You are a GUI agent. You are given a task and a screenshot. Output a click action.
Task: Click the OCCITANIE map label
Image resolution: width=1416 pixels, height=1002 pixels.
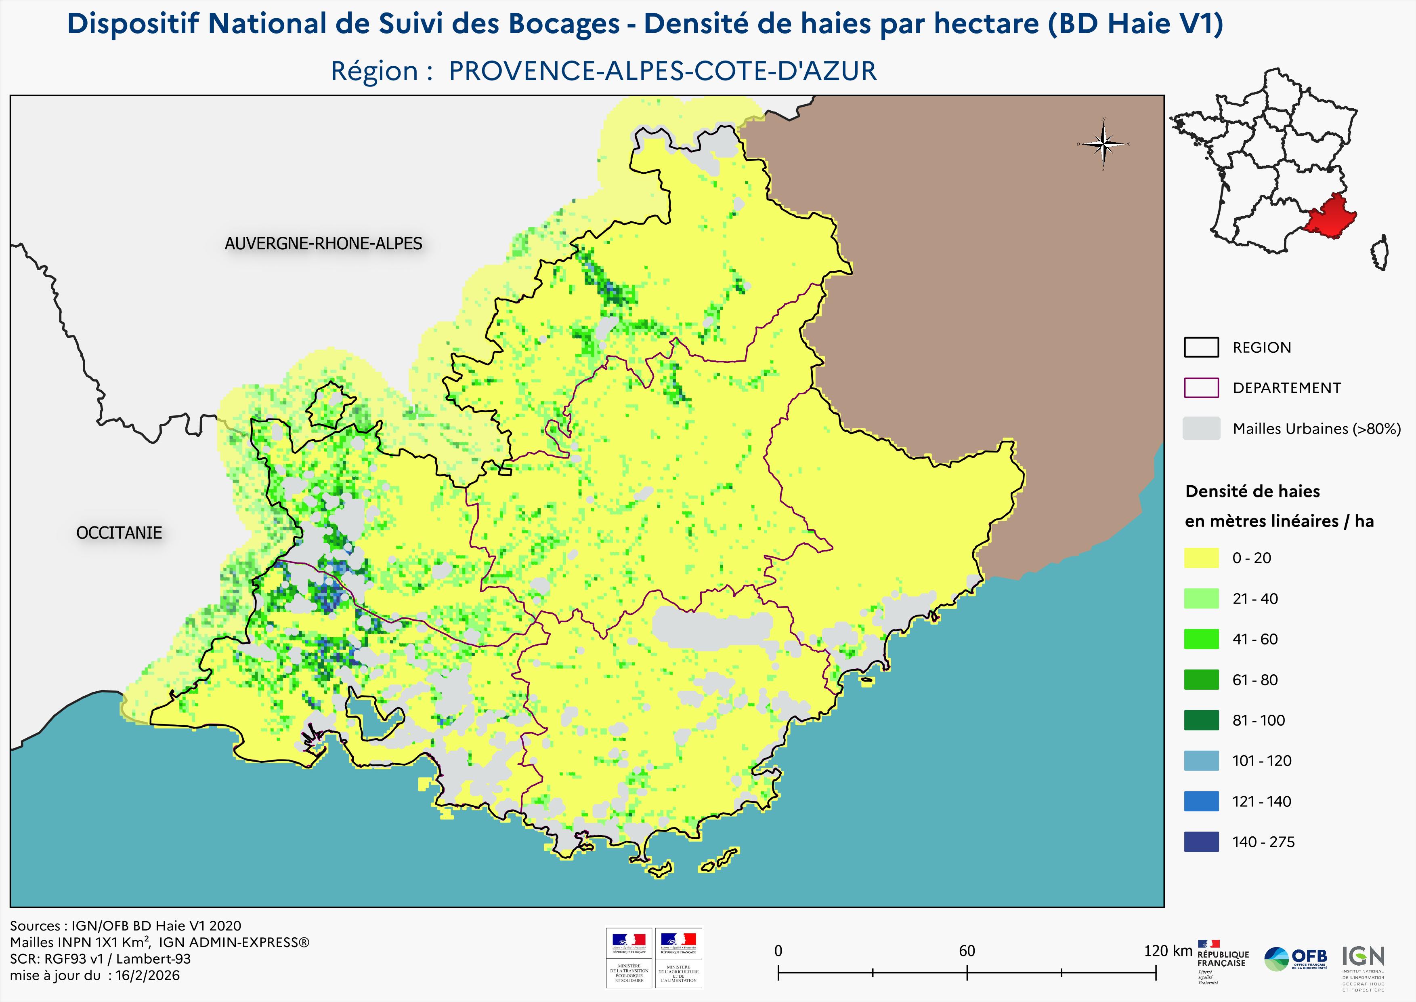(119, 533)
